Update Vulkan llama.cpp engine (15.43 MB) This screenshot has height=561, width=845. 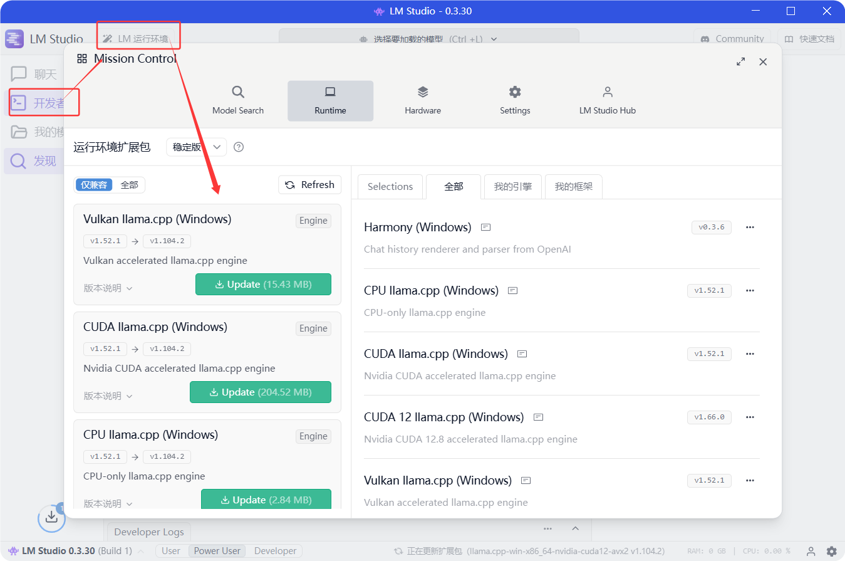(263, 285)
